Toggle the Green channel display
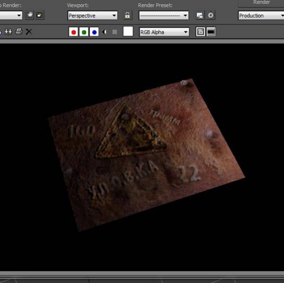Screen dimensions: 284x283 click(84, 32)
